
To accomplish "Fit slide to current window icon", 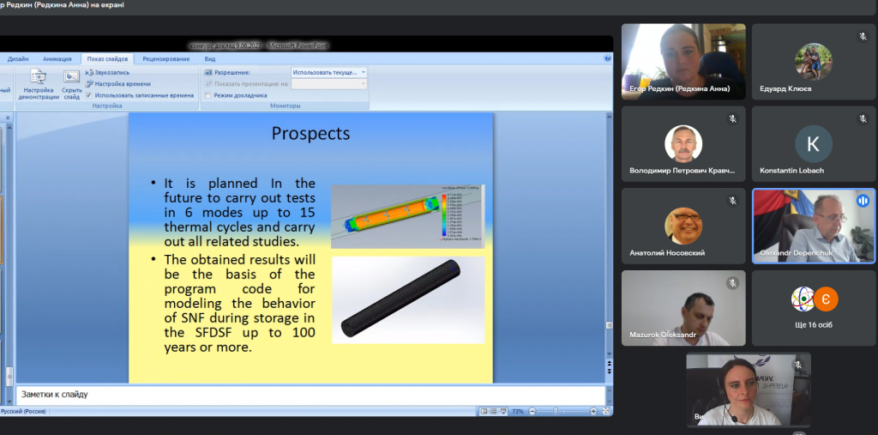I will pos(605,412).
